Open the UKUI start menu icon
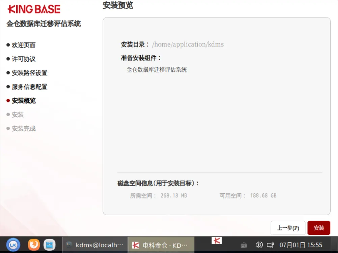This screenshot has width=338, height=253. [13, 245]
